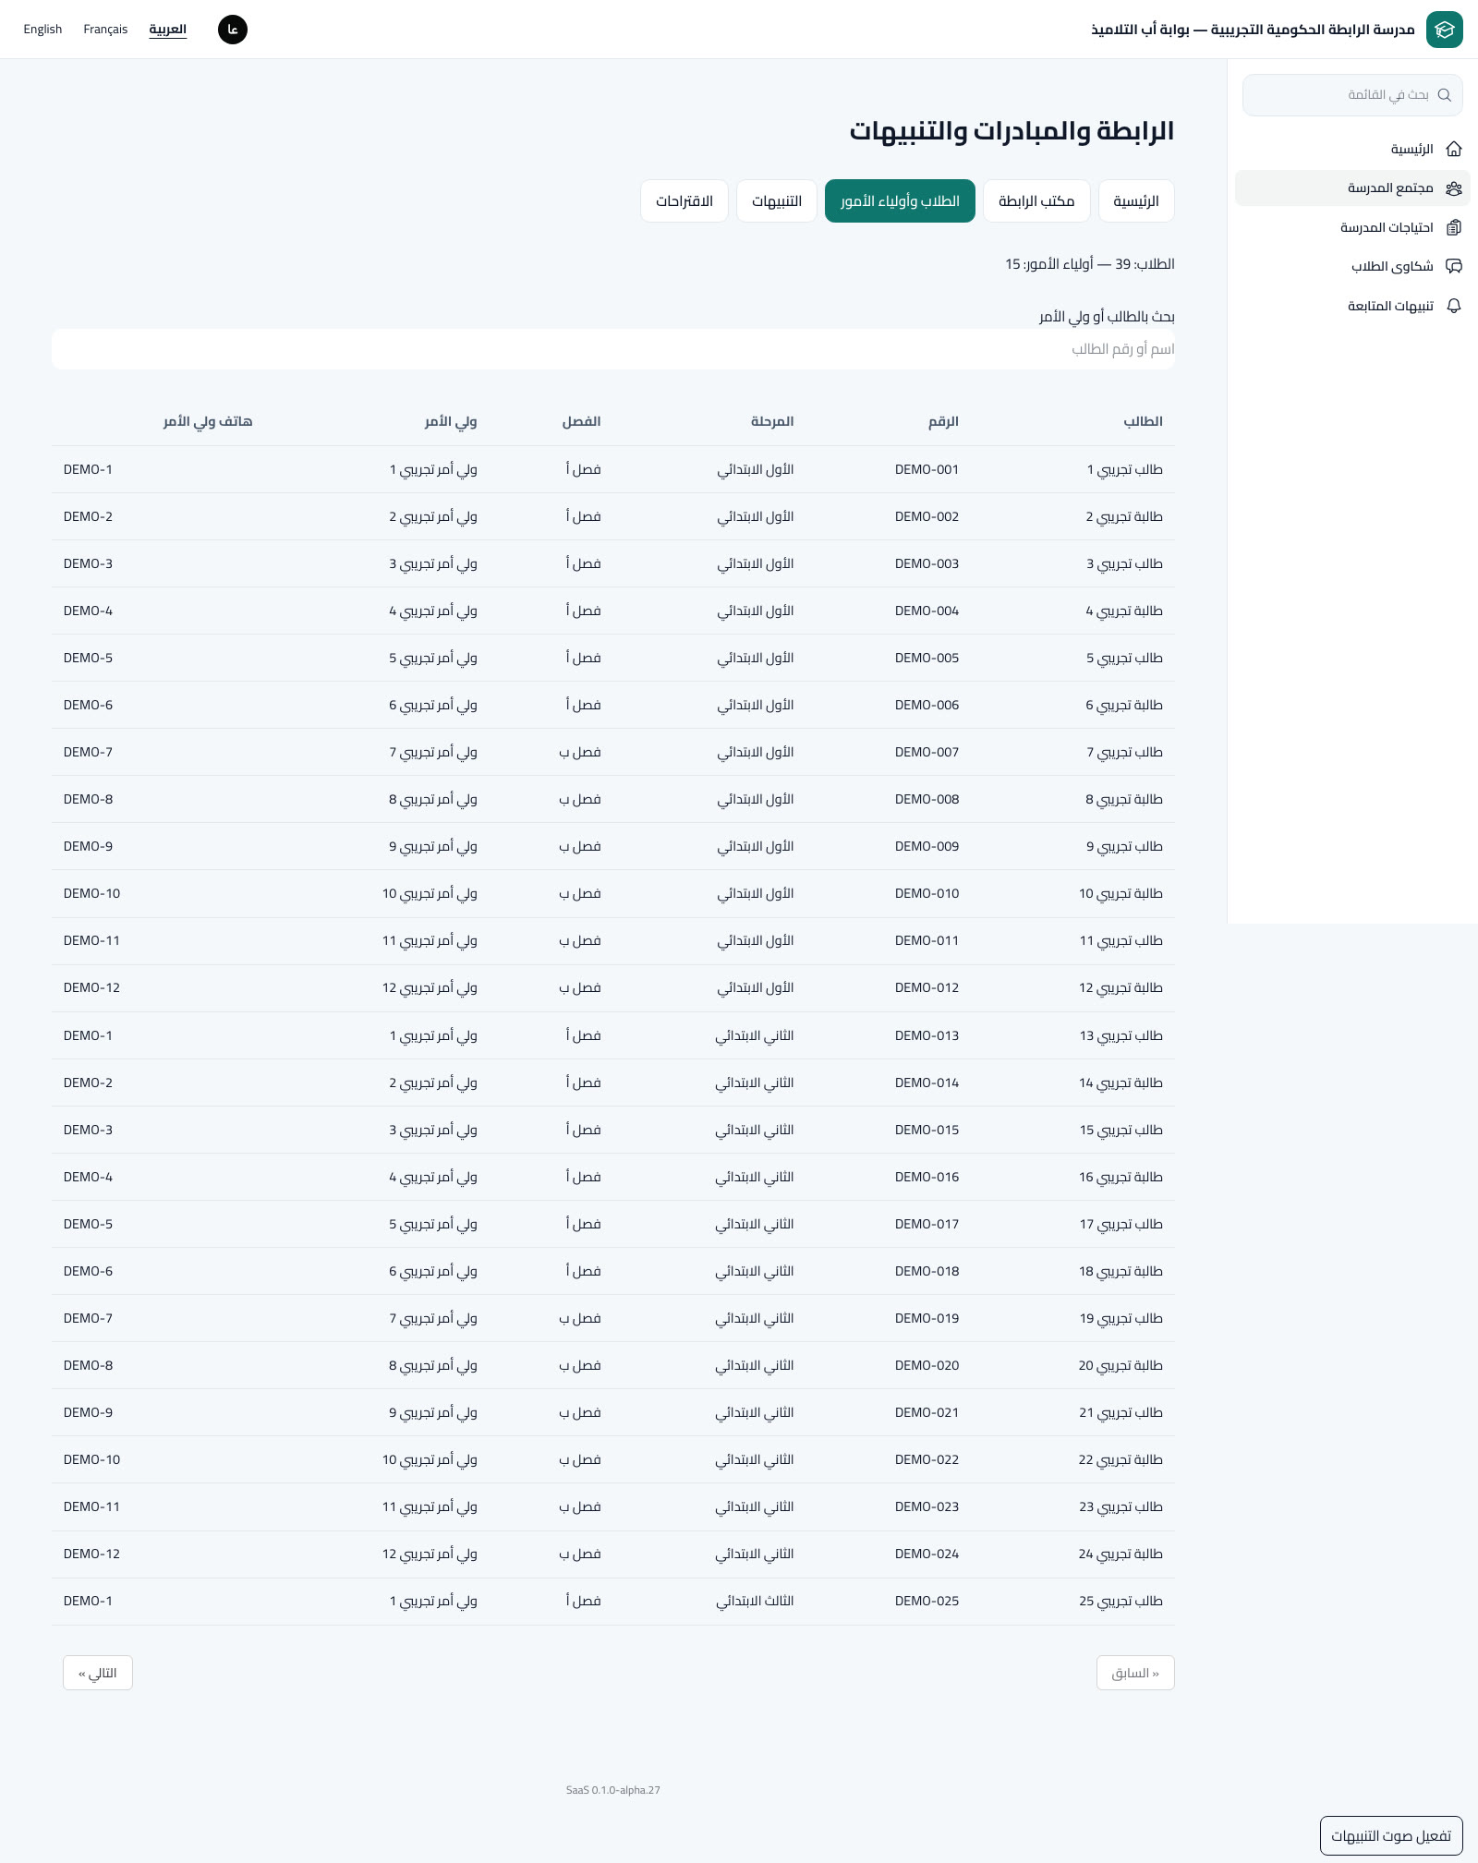Image resolution: width=1478 pixels, height=1863 pixels.
Task: Click تفعيل صوت التنبيهات button
Action: (x=1391, y=1835)
